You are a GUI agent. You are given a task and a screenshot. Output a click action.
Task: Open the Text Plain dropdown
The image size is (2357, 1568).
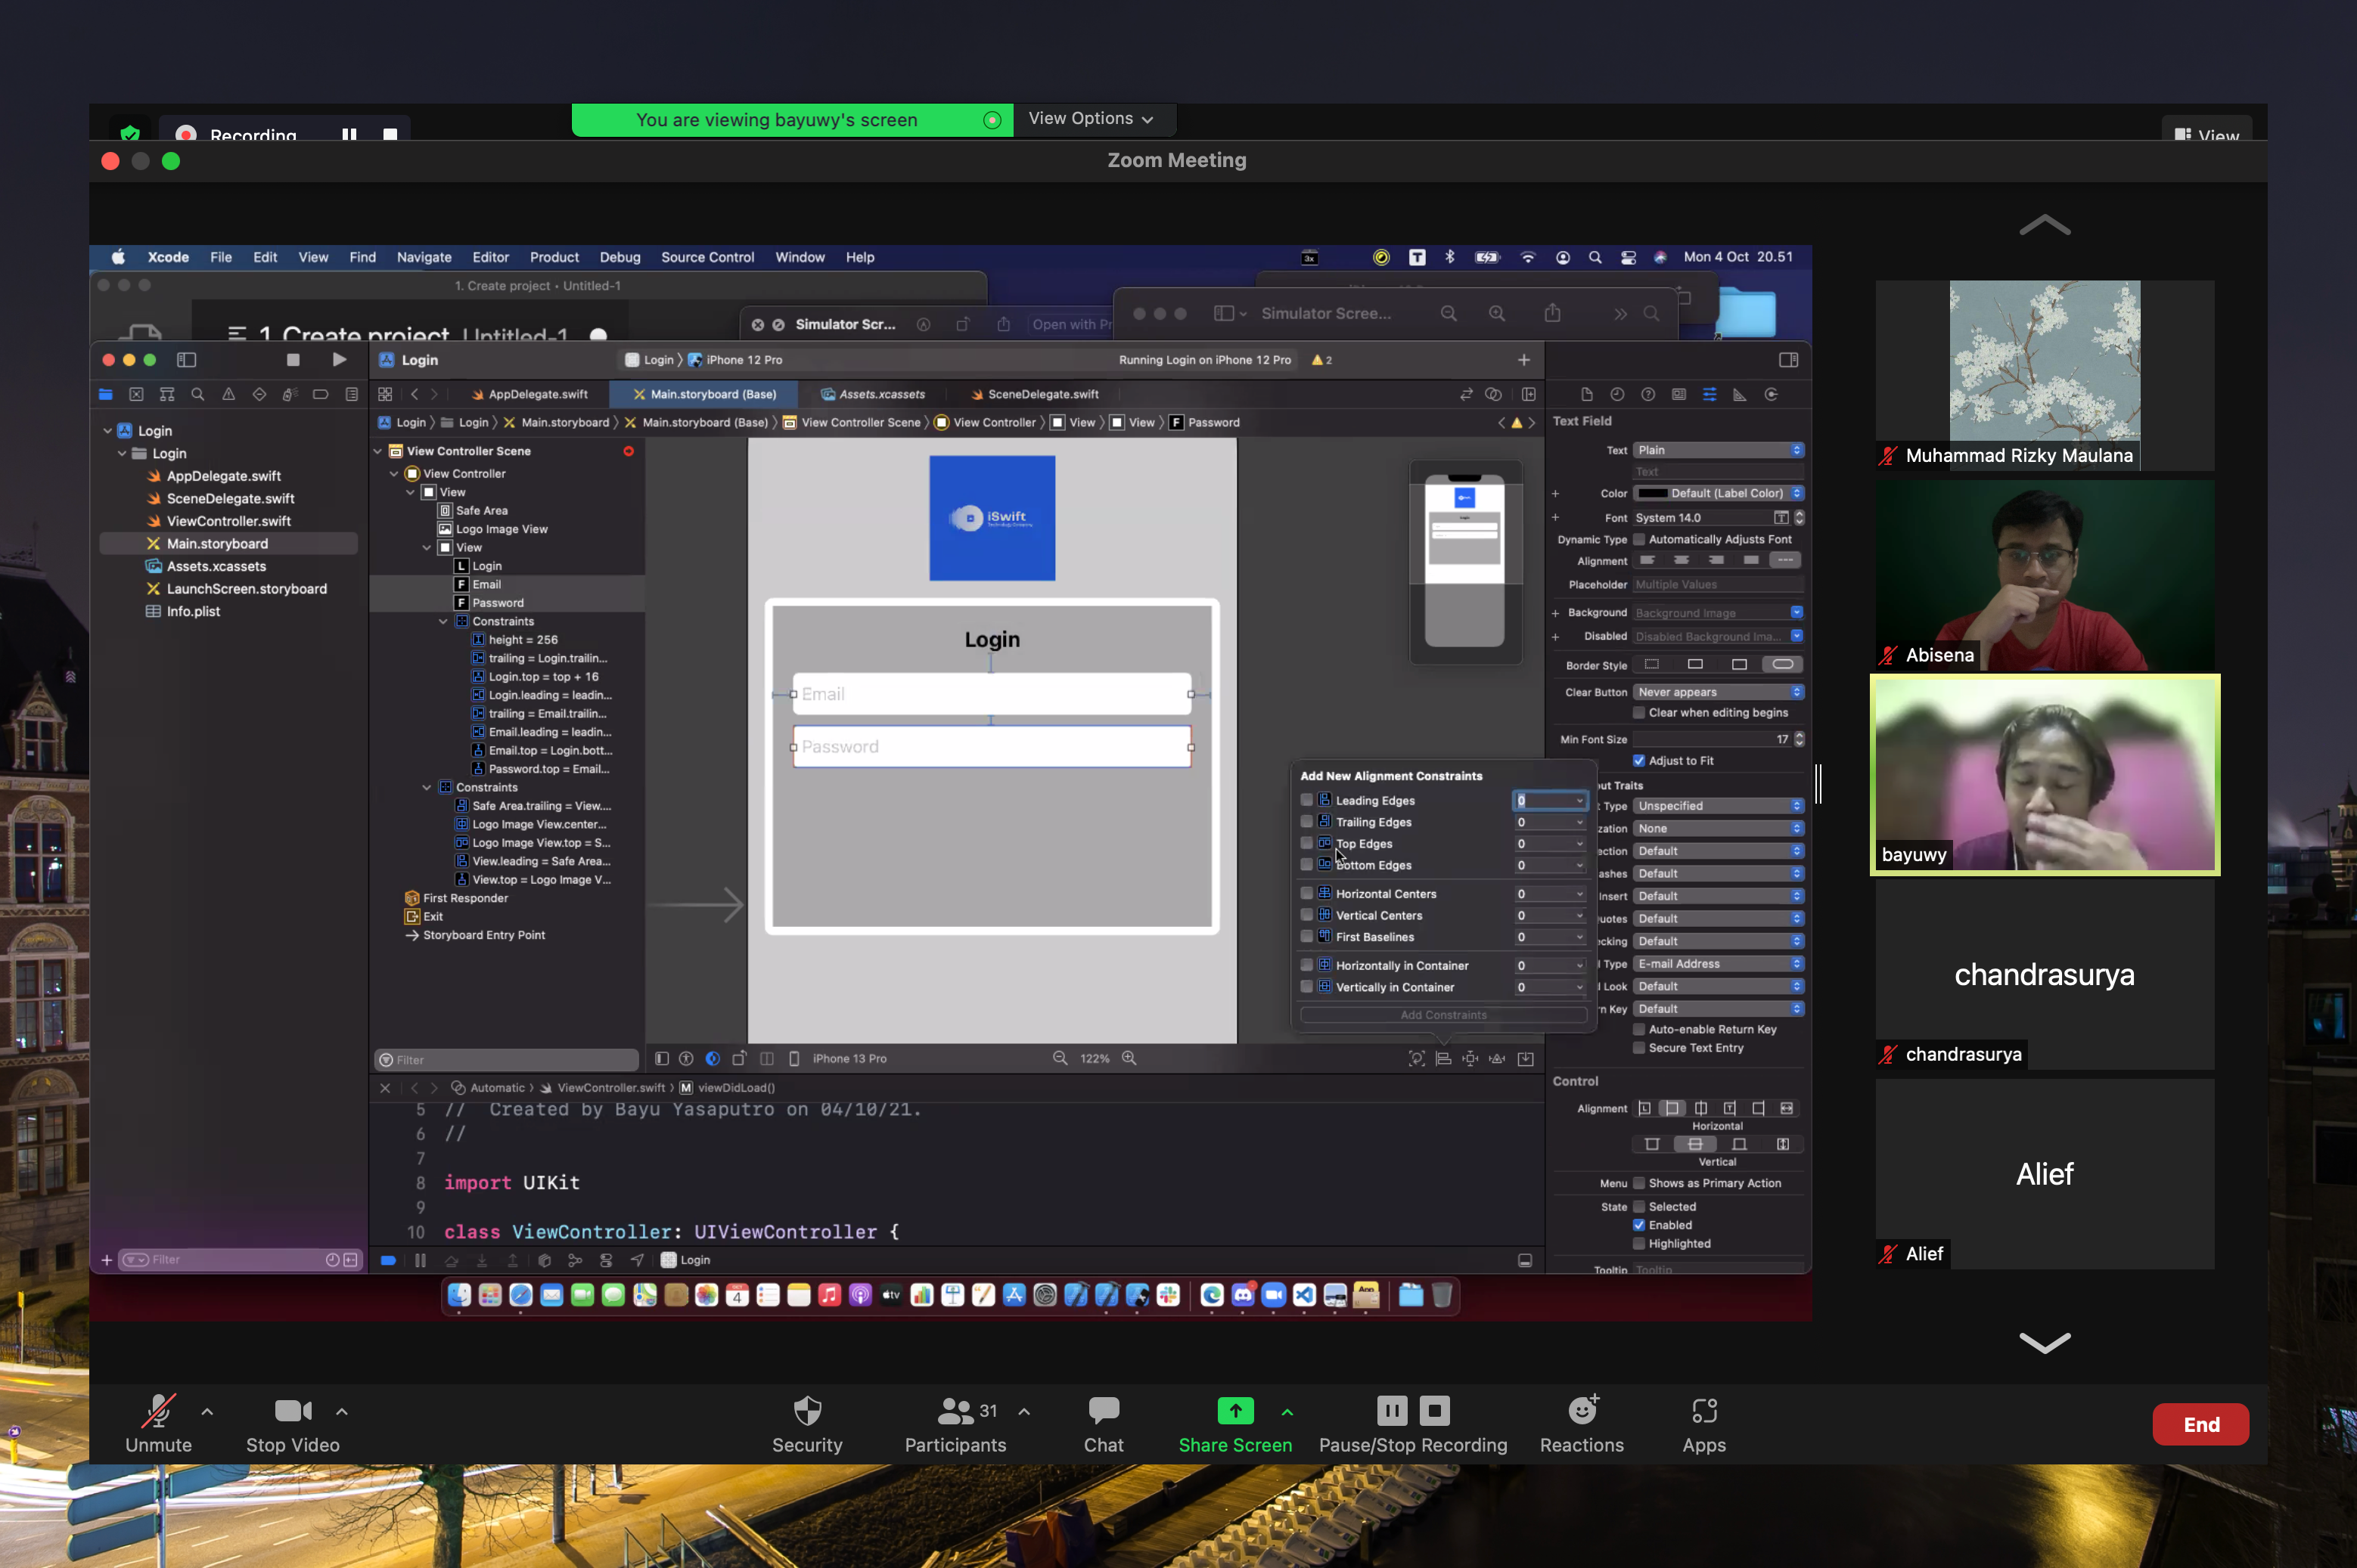click(1719, 450)
